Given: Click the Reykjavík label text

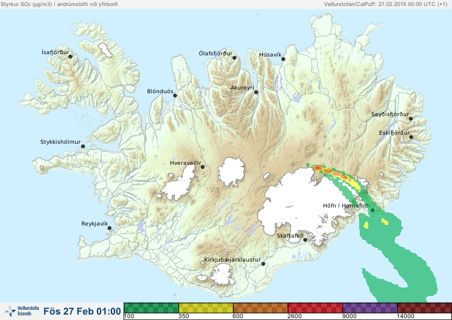Looking at the screenshot, I should pos(95,224).
